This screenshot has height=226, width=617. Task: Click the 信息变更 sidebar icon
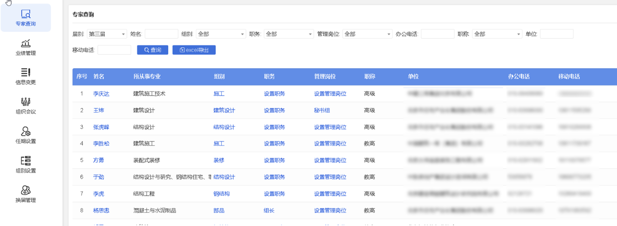pyautogui.click(x=26, y=72)
